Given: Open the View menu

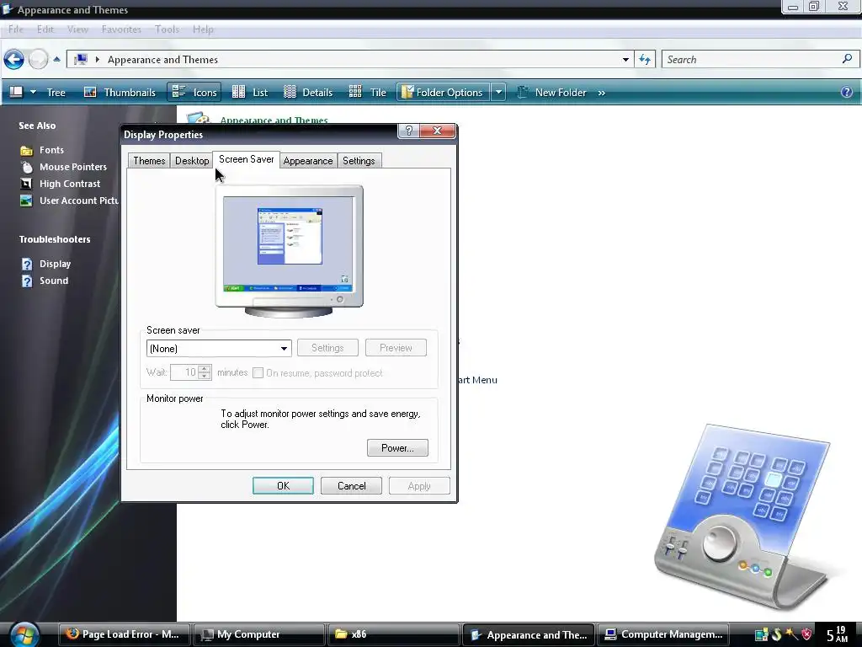Looking at the screenshot, I should 77,29.
